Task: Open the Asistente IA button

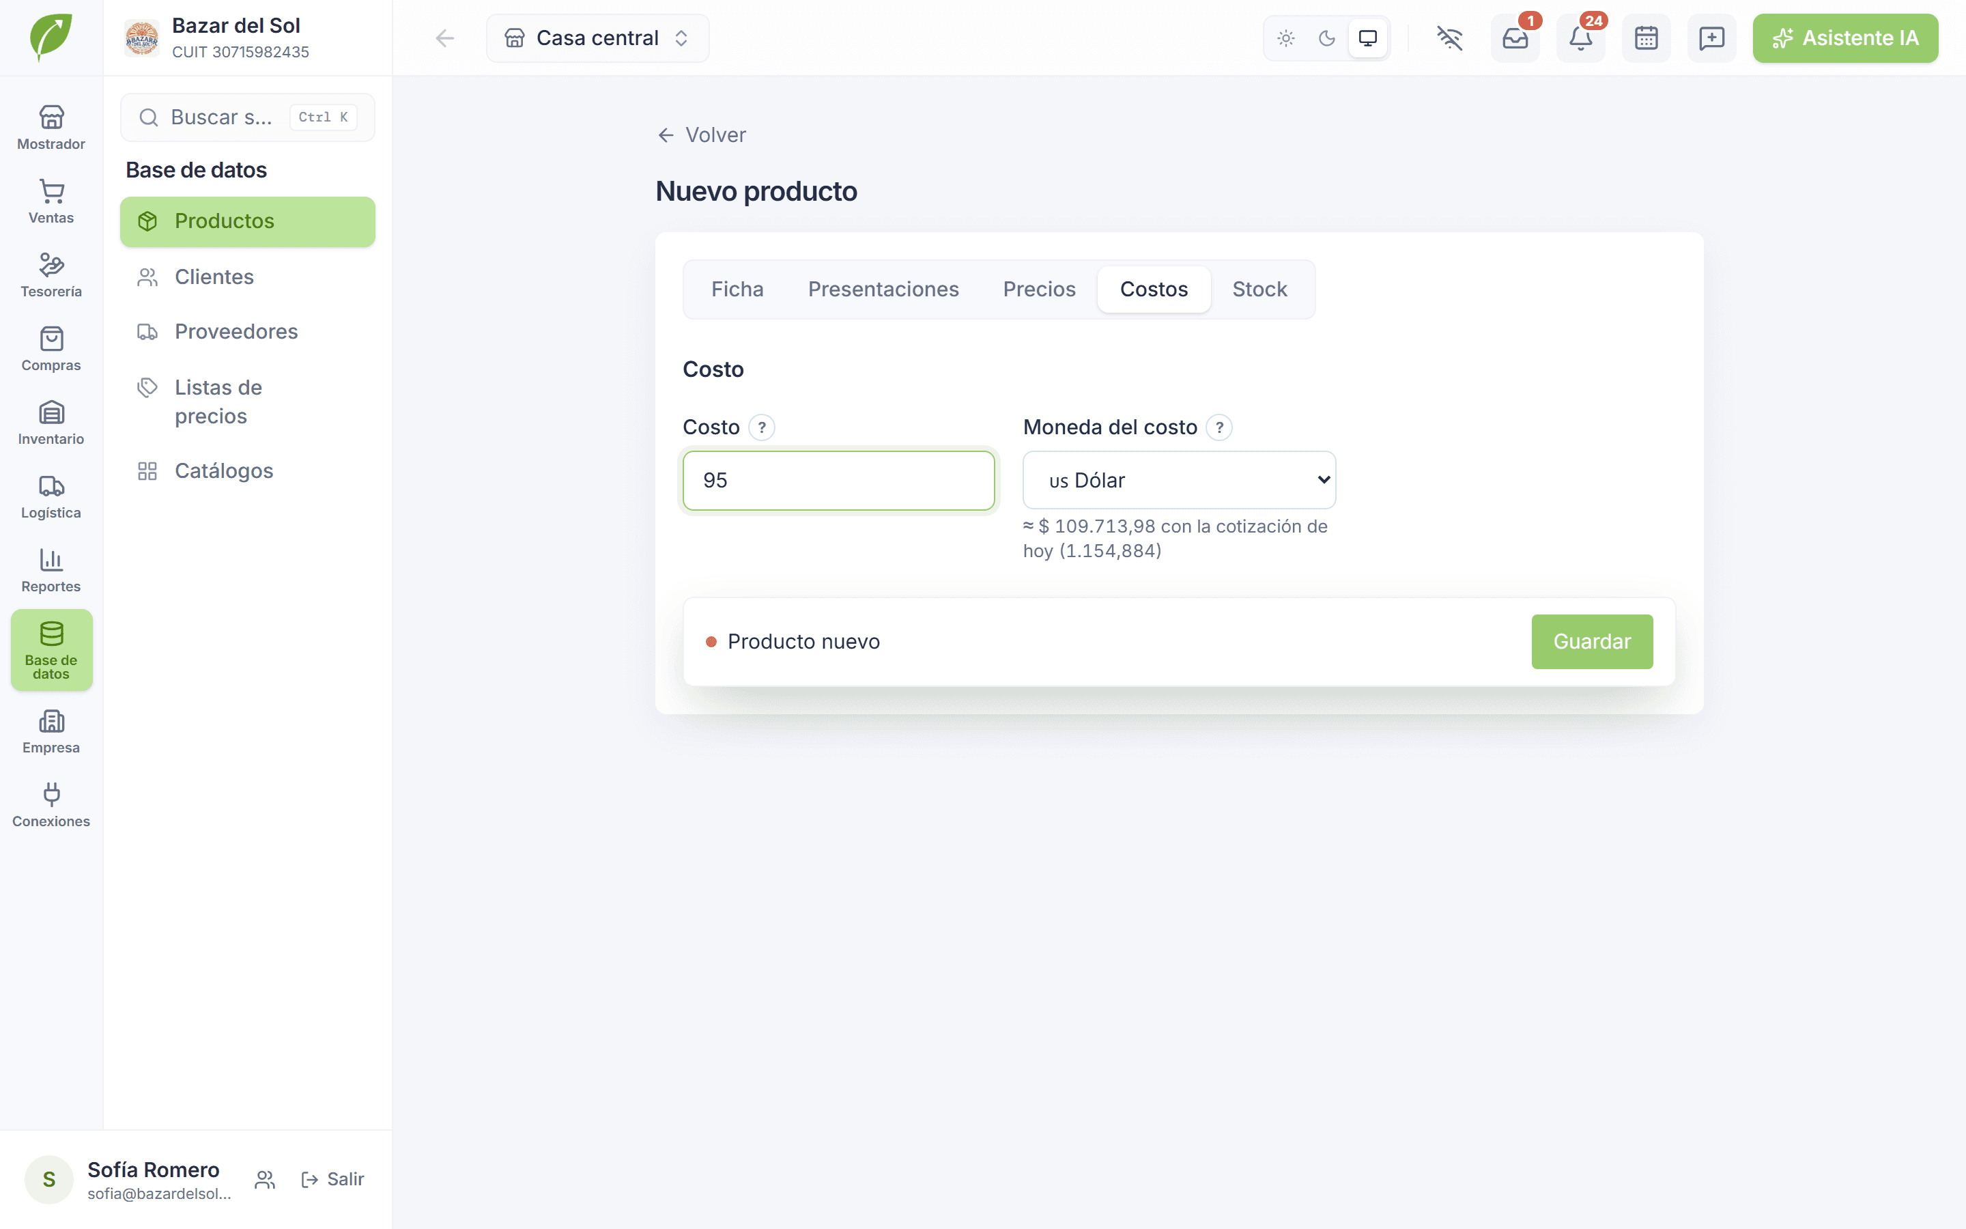Action: [1845, 38]
